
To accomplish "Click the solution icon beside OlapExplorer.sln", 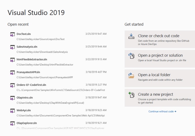I will pyautogui.click(x=12, y=124).
